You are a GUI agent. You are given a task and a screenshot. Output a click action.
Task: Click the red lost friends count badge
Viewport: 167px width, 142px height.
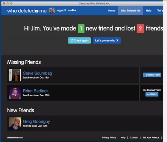[140, 29]
